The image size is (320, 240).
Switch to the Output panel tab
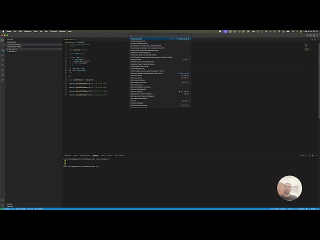click(x=75, y=155)
